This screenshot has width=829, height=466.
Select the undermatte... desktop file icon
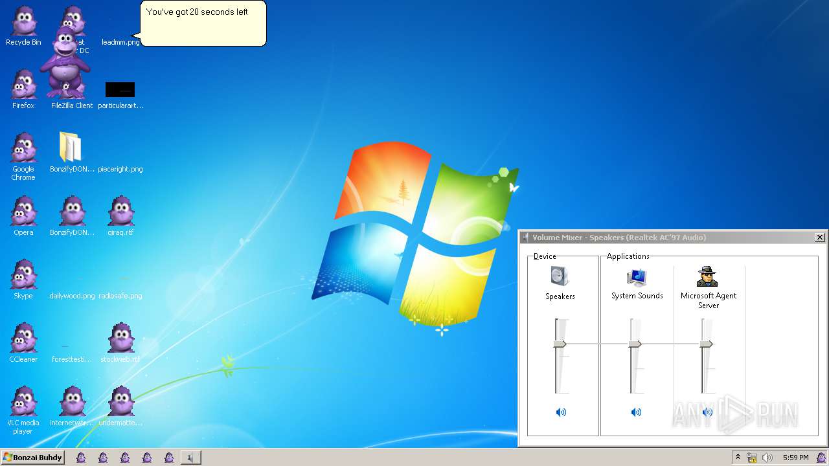(120, 402)
